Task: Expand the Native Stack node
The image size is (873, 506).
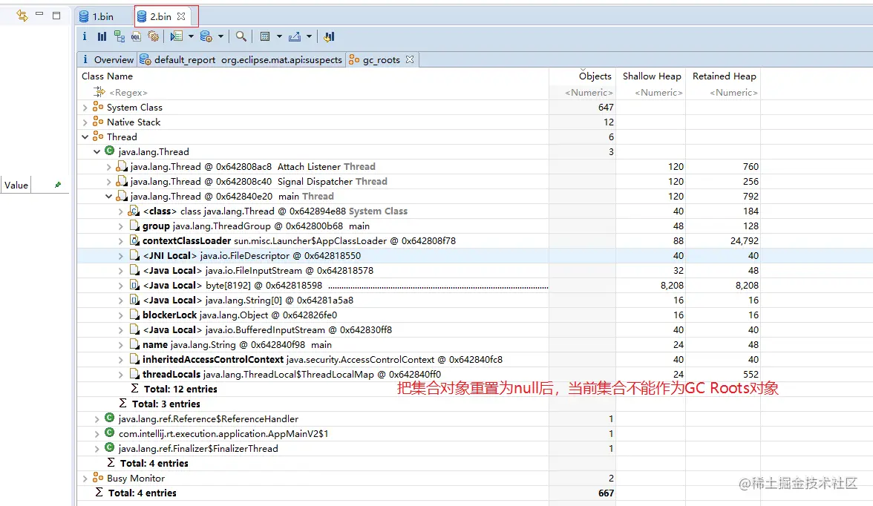Action: coord(85,122)
